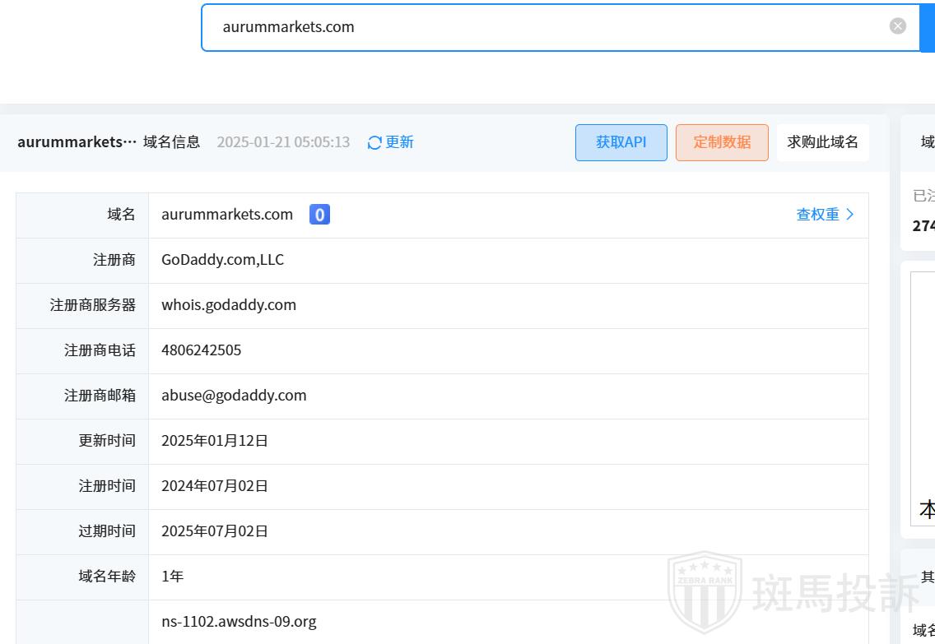Open the 求购此域名 purchase option
This screenshot has width=935, height=644.
[822, 142]
